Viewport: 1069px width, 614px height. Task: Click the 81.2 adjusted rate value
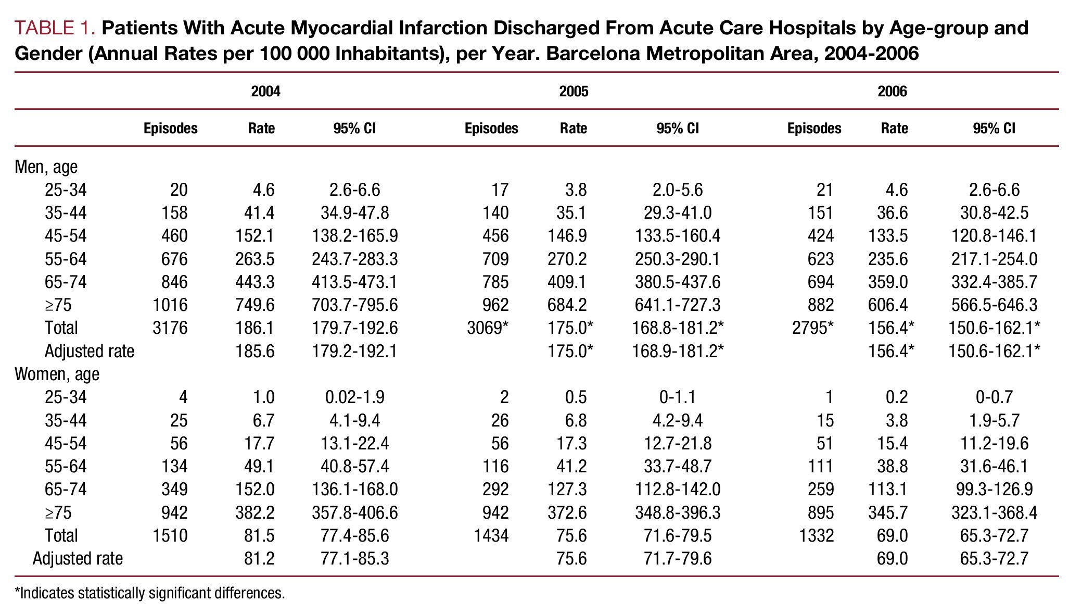(259, 558)
